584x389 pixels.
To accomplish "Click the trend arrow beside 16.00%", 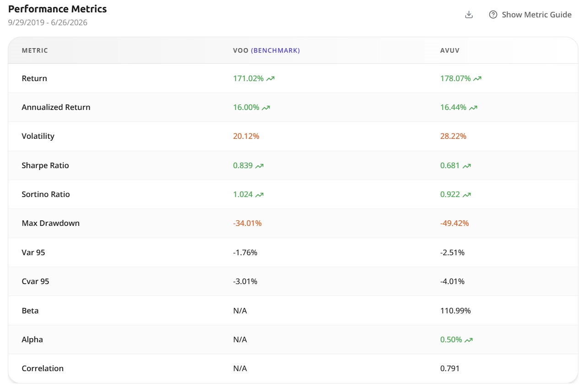I will (266, 108).
